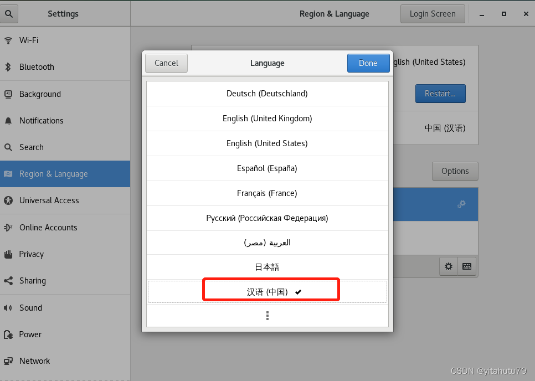Click the Search magnifier icon in sidebar list
The height and width of the screenshot is (381, 535).
8,147
